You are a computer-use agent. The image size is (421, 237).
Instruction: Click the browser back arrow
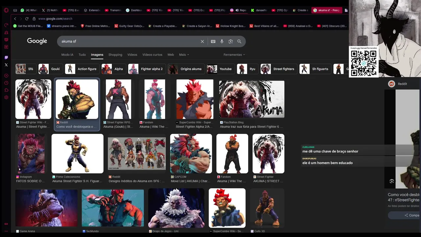(15, 19)
